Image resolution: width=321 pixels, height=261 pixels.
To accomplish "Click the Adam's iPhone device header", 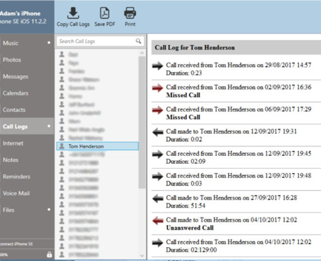I will (27, 17).
